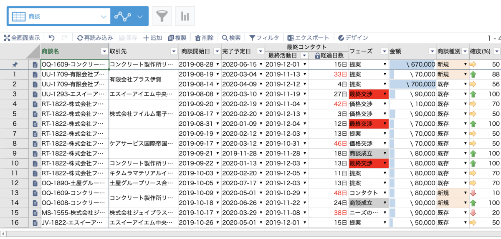Select start date 2019-10-26 cell
The image size is (501, 239).
coord(200,222)
